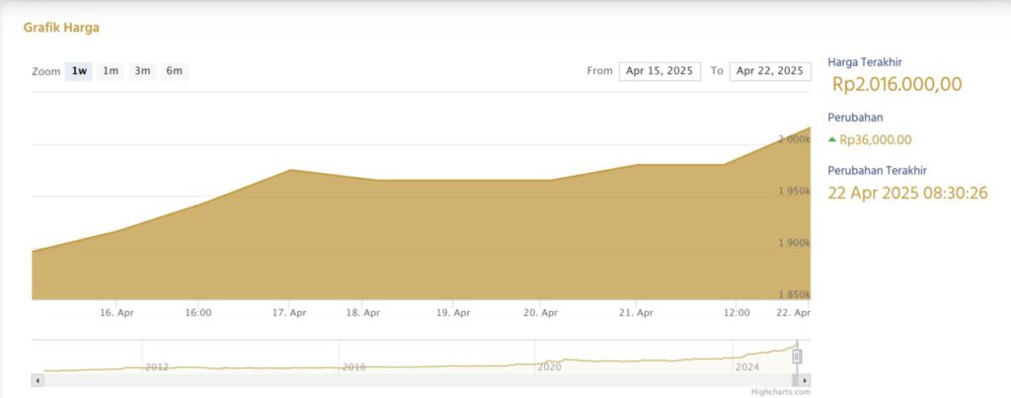This screenshot has width=1011, height=398.
Task: Click the To date field Apr 22, 2025
Action: [x=770, y=71]
